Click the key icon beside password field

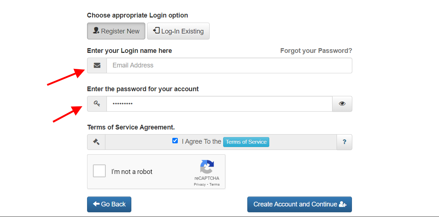point(97,104)
